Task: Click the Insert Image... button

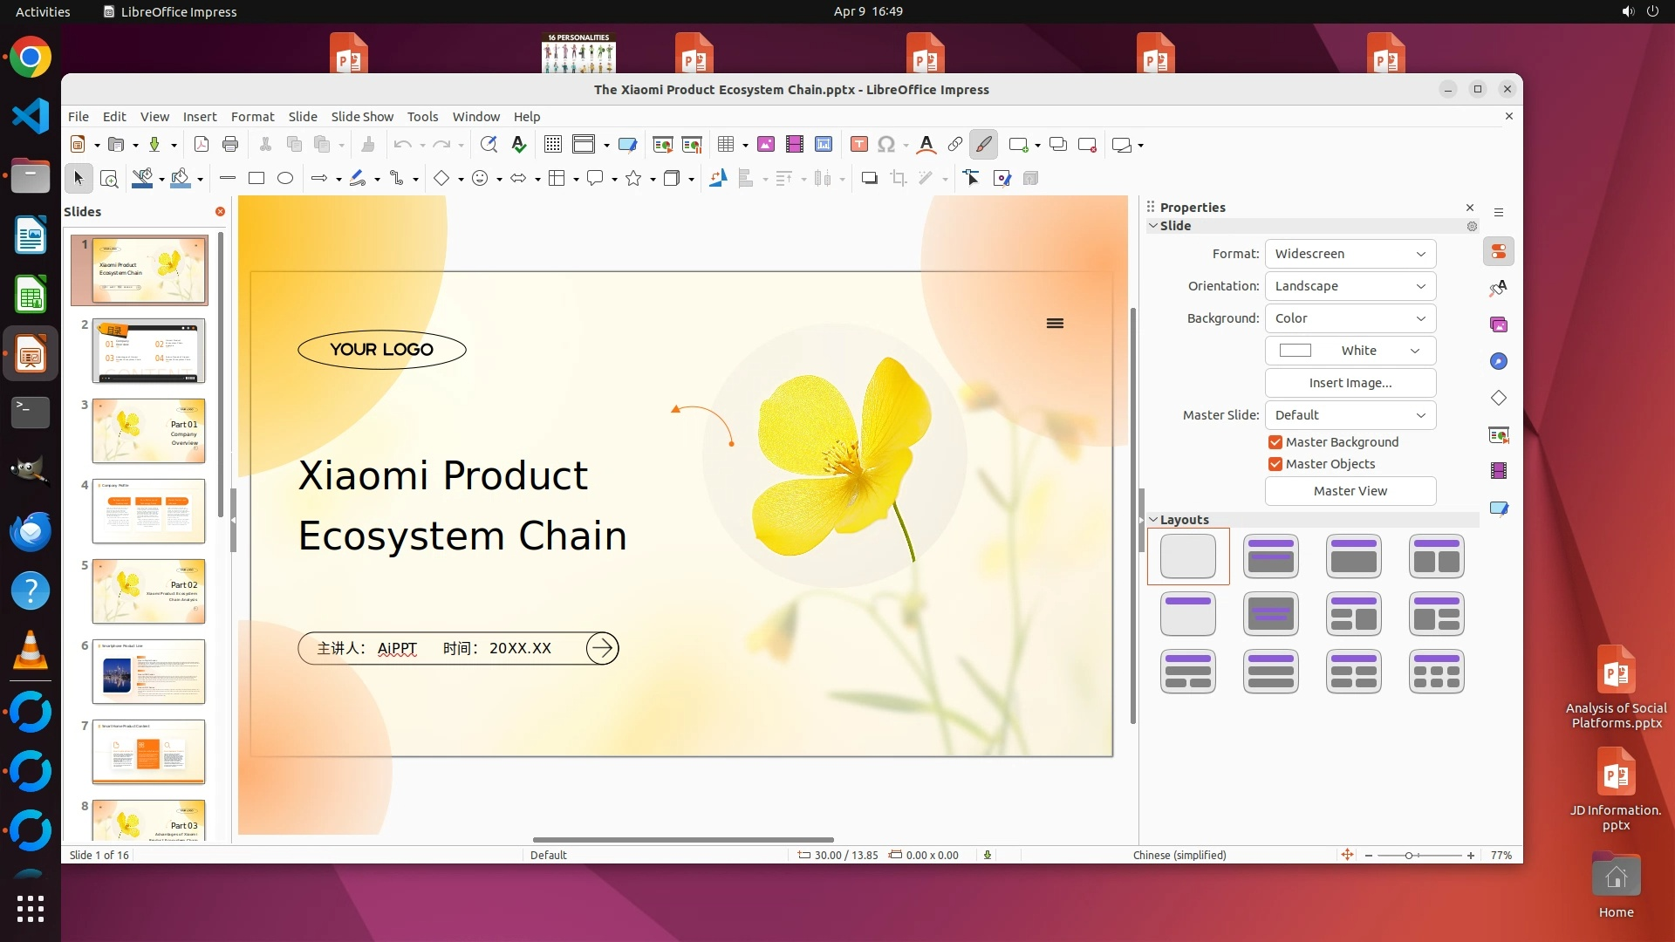Action: click(x=1350, y=383)
